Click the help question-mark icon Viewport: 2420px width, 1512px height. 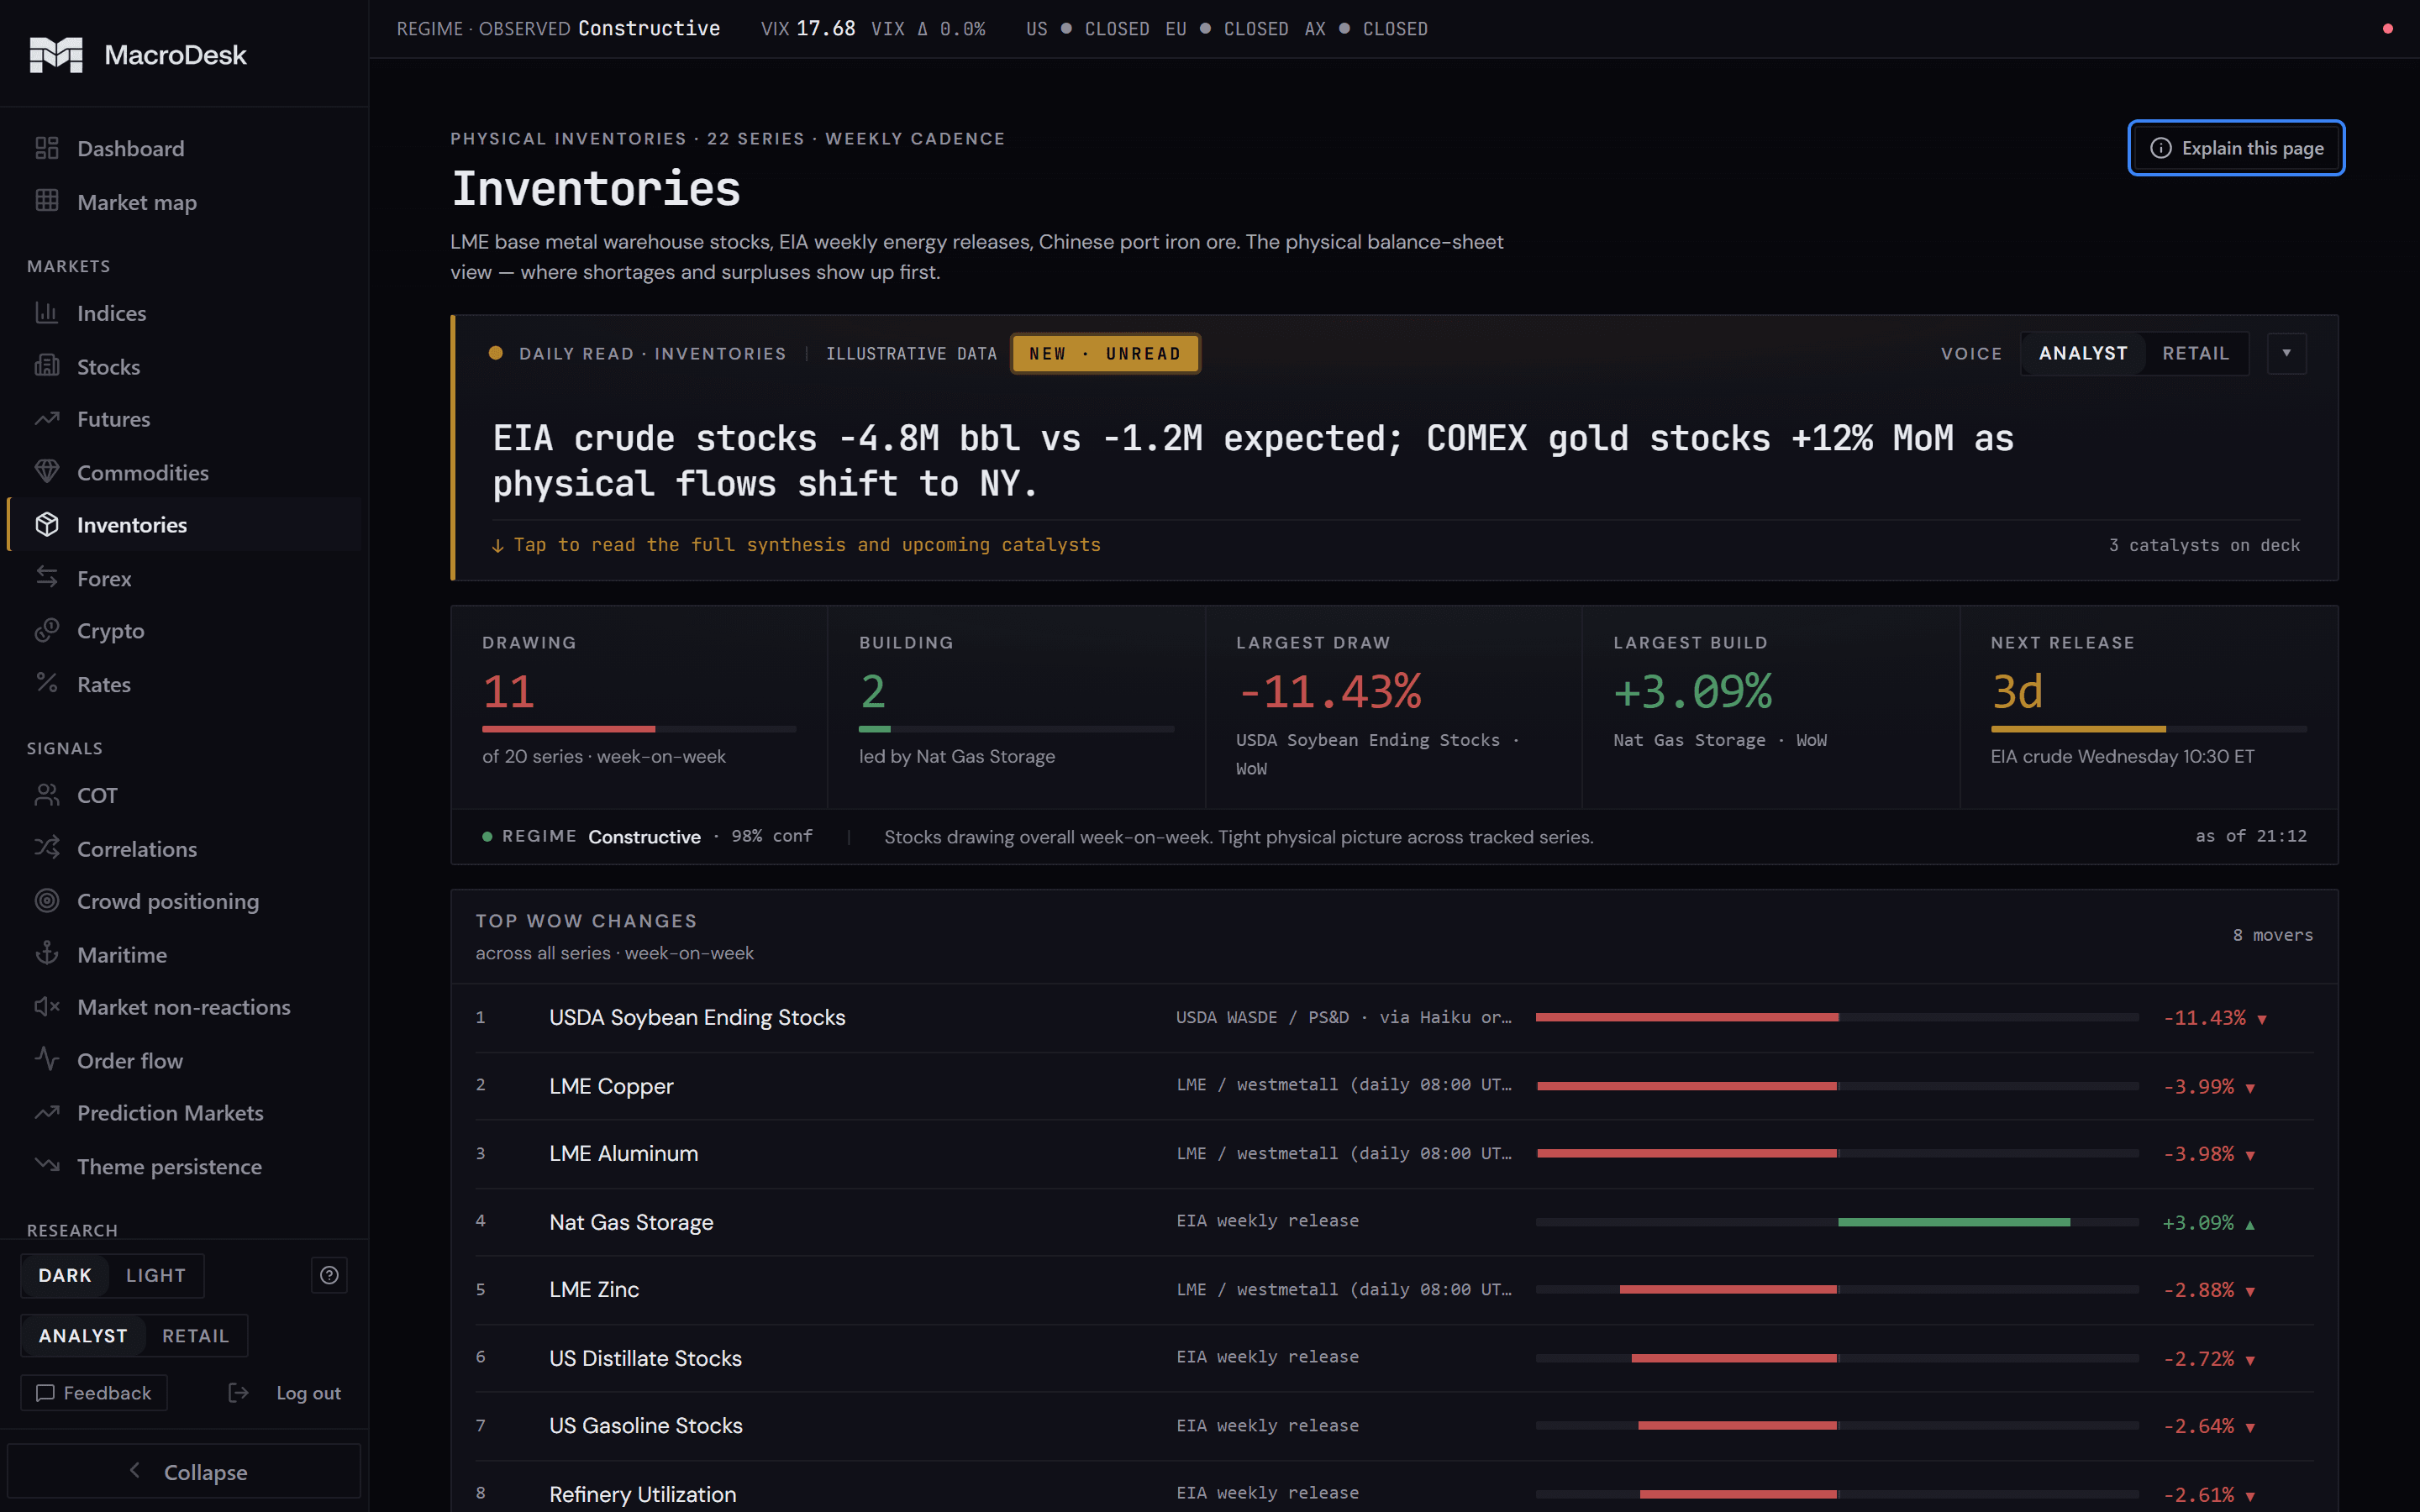(329, 1275)
